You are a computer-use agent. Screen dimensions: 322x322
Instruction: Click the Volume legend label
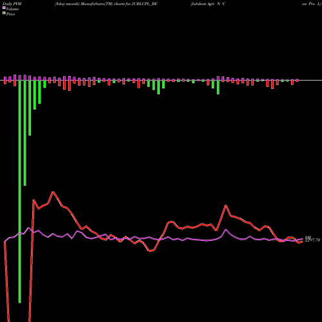(x=12, y=9)
